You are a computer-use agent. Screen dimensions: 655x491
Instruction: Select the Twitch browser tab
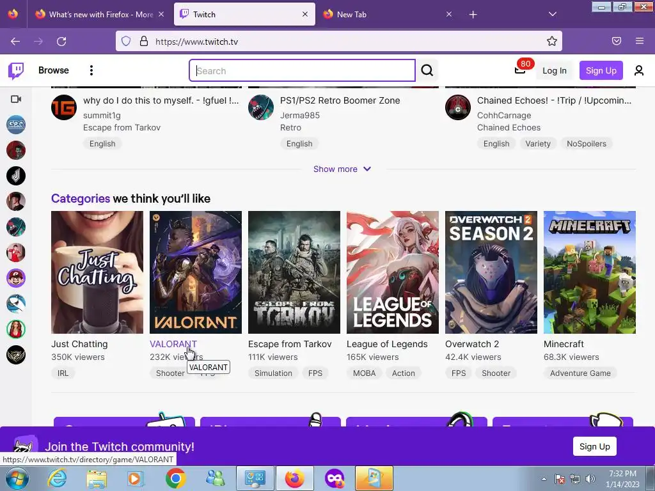click(x=244, y=15)
